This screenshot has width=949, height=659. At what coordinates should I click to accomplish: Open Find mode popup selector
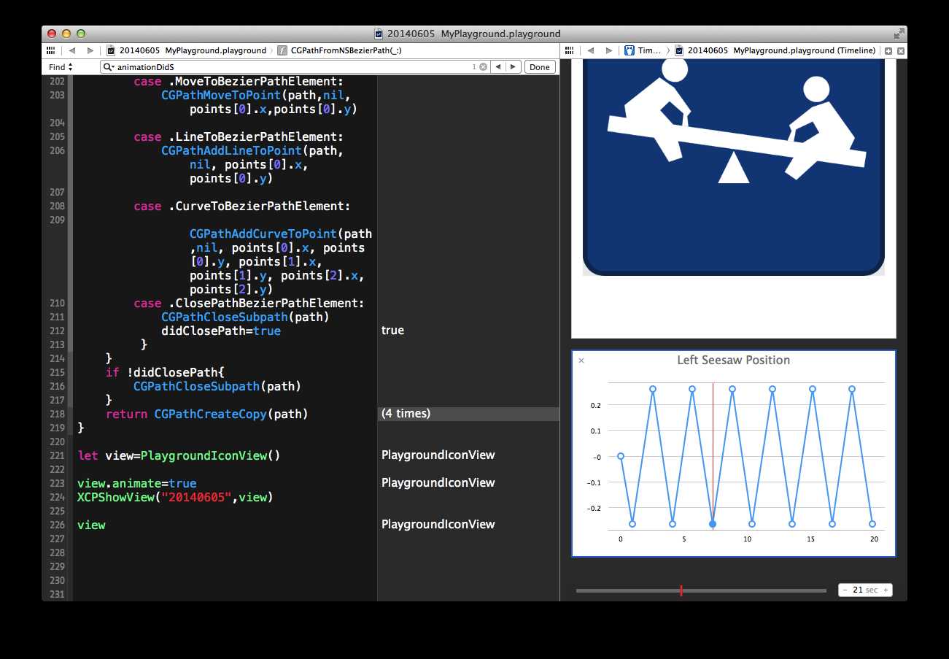click(60, 67)
